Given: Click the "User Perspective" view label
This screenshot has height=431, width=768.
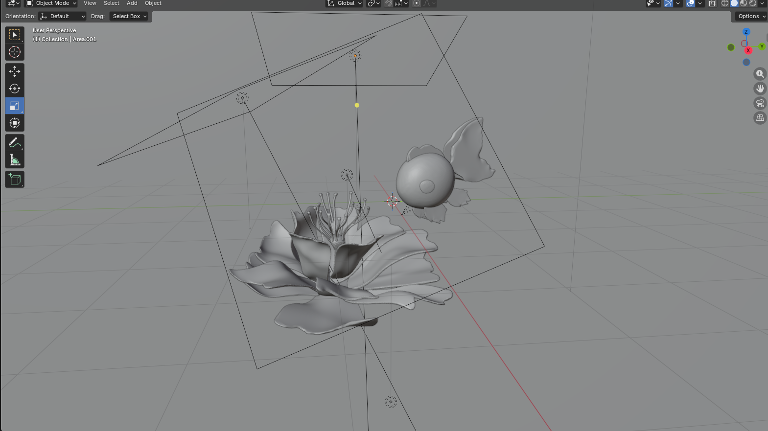Looking at the screenshot, I should (54, 30).
